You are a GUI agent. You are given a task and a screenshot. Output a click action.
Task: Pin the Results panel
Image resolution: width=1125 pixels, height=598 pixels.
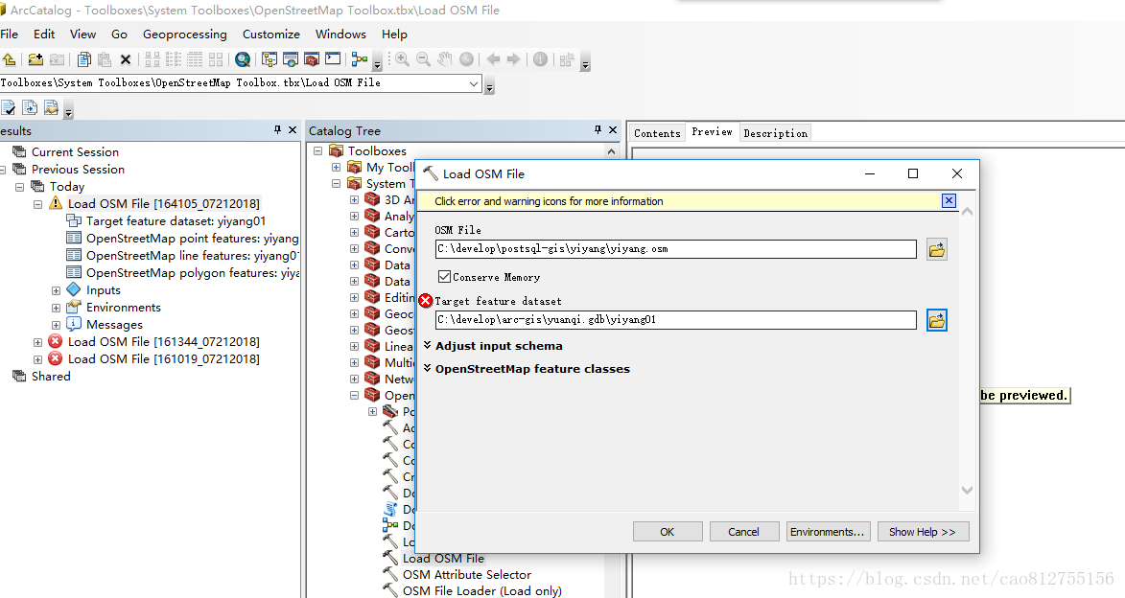tap(278, 129)
